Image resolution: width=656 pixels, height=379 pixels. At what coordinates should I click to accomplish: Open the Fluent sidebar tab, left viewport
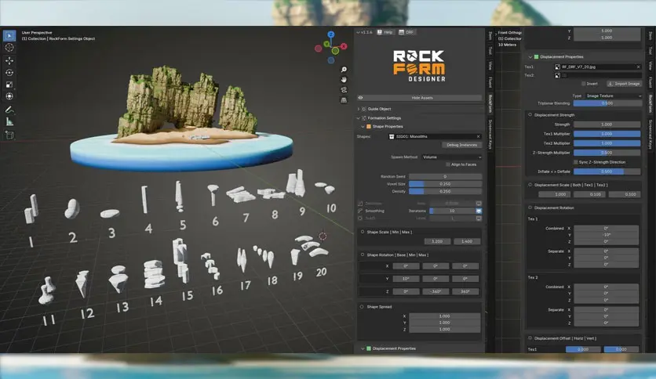click(490, 82)
